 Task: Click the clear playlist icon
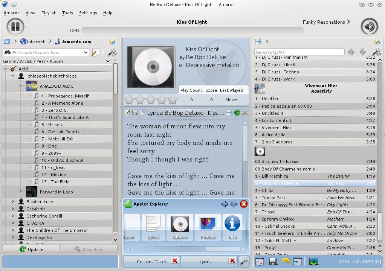259,261
